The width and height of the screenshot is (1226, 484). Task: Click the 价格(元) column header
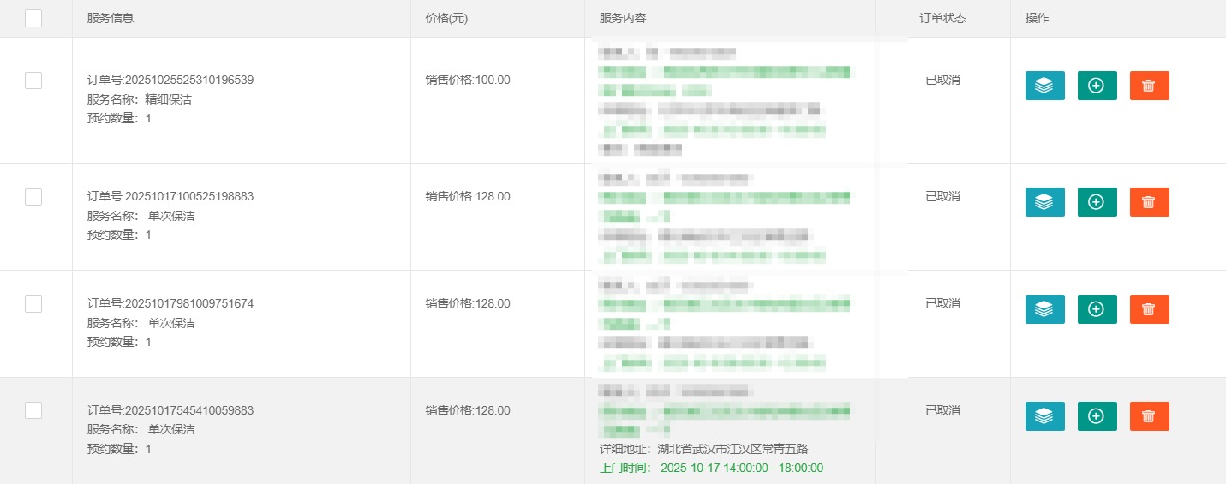446,18
